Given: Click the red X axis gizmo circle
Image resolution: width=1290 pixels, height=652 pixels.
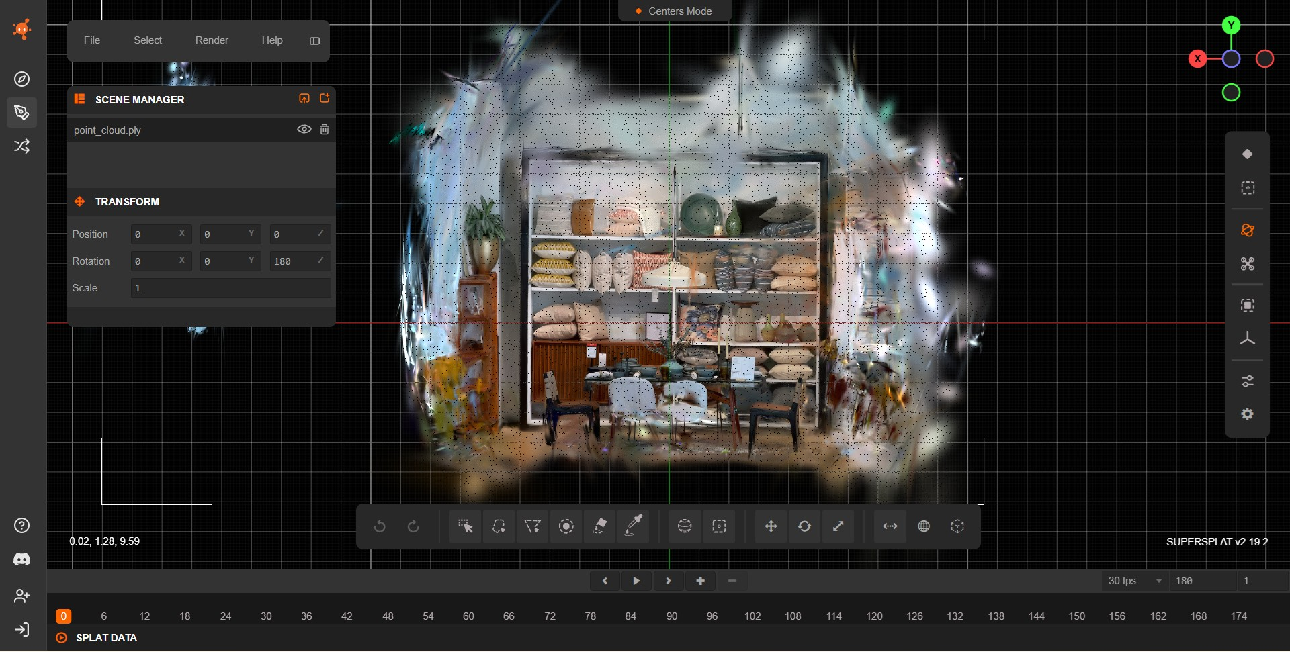Looking at the screenshot, I should (x=1197, y=59).
